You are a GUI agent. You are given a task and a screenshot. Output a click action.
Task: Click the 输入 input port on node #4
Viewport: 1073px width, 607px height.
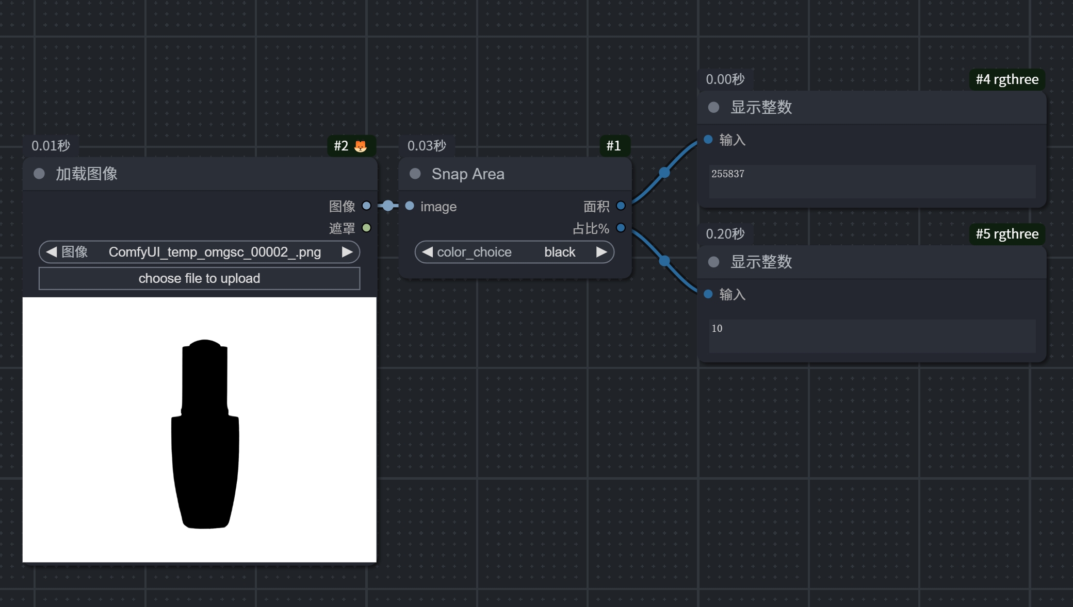(708, 139)
